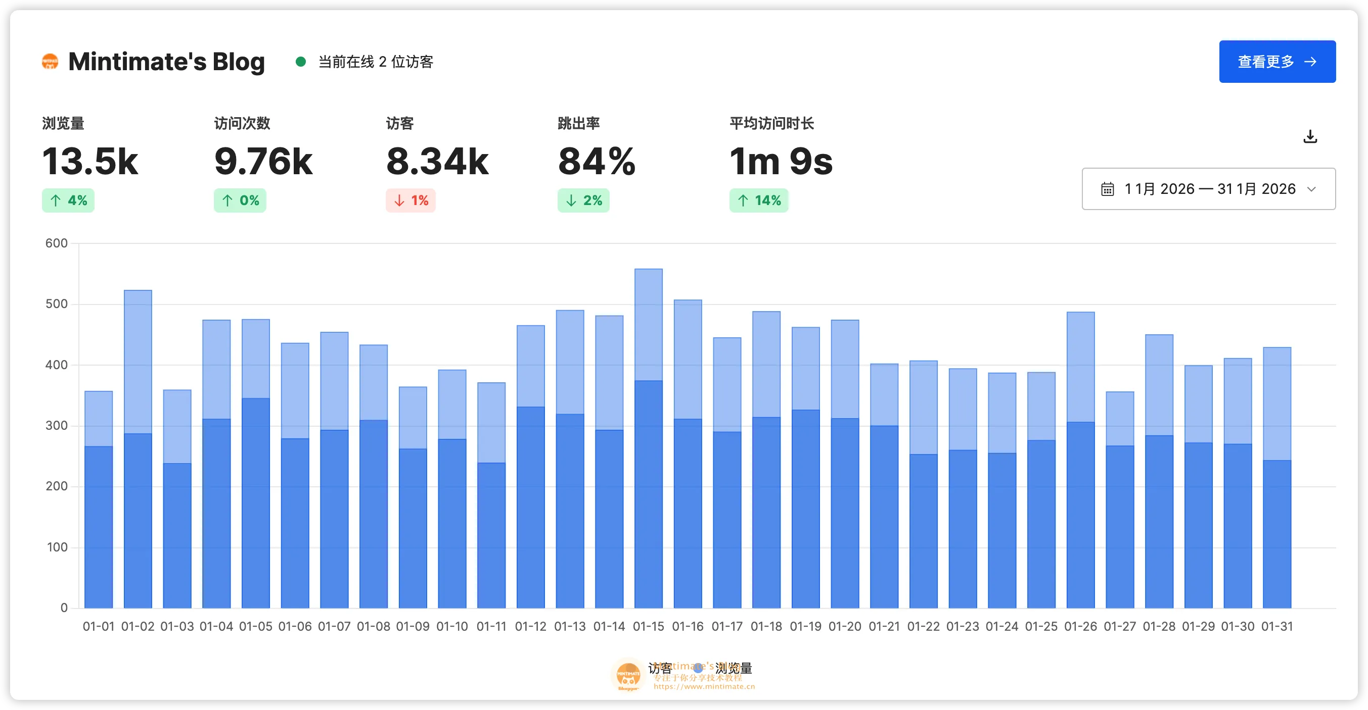The width and height of the screenshot is (1368, 710).
Task: Select the 跳出率 84% metric
Action: (x=596, y=161)
